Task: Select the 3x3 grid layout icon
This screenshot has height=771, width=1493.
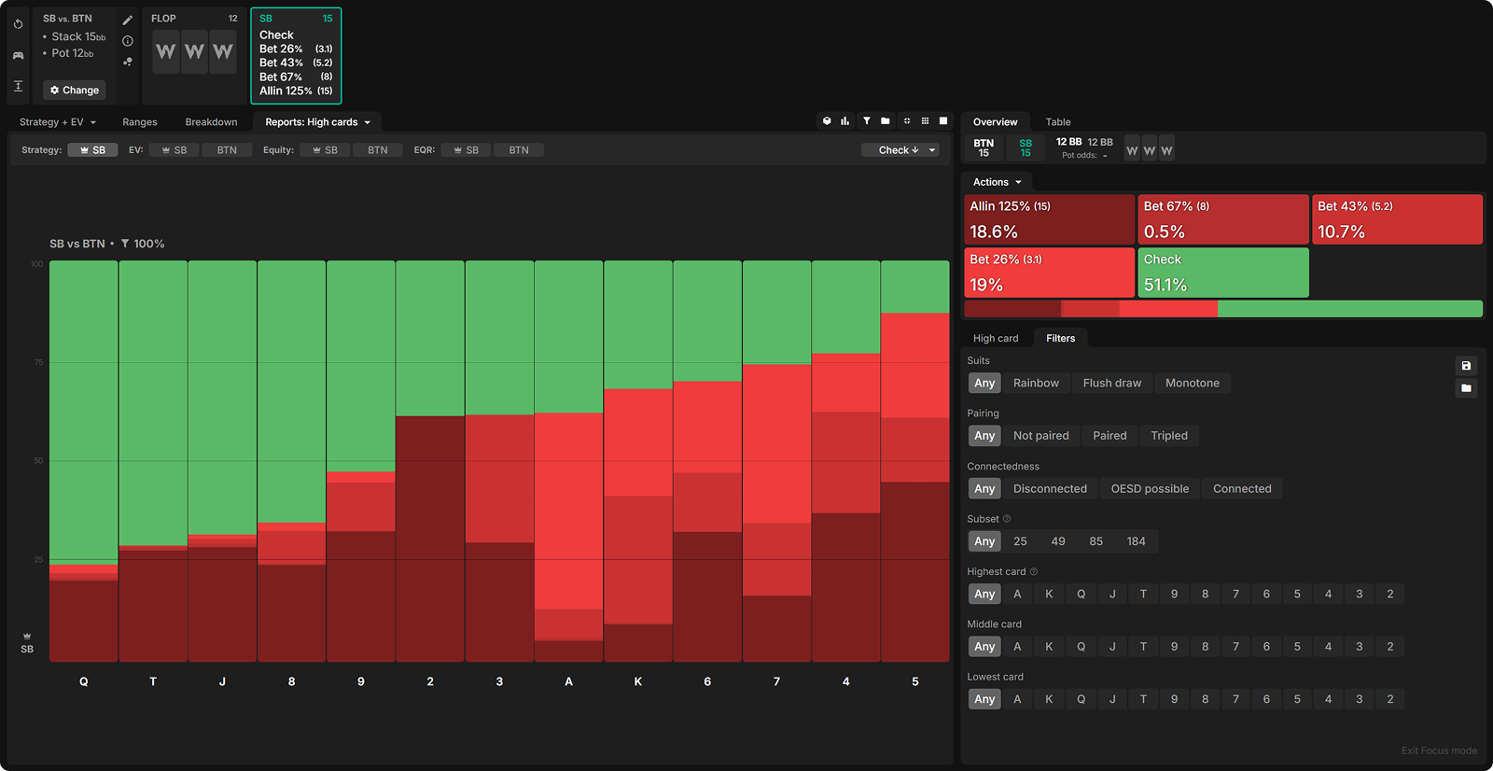Action: pyautogui.click(x=925, y=121)
